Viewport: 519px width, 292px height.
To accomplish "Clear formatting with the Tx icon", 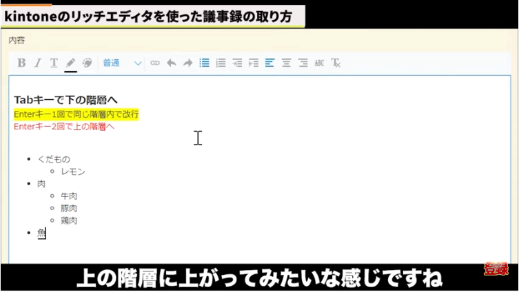I will (x=336, y=63).
